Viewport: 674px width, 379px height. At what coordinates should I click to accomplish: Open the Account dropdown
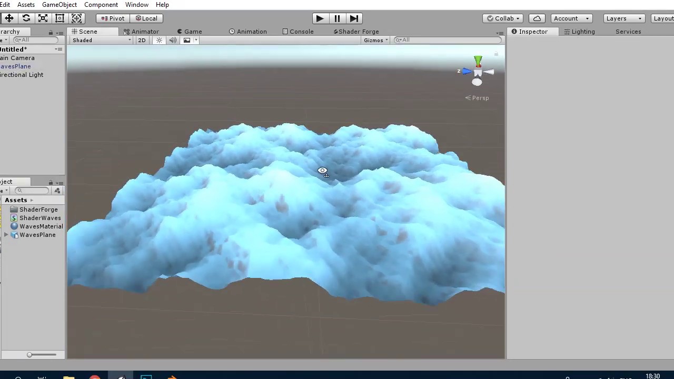(571, 18)
